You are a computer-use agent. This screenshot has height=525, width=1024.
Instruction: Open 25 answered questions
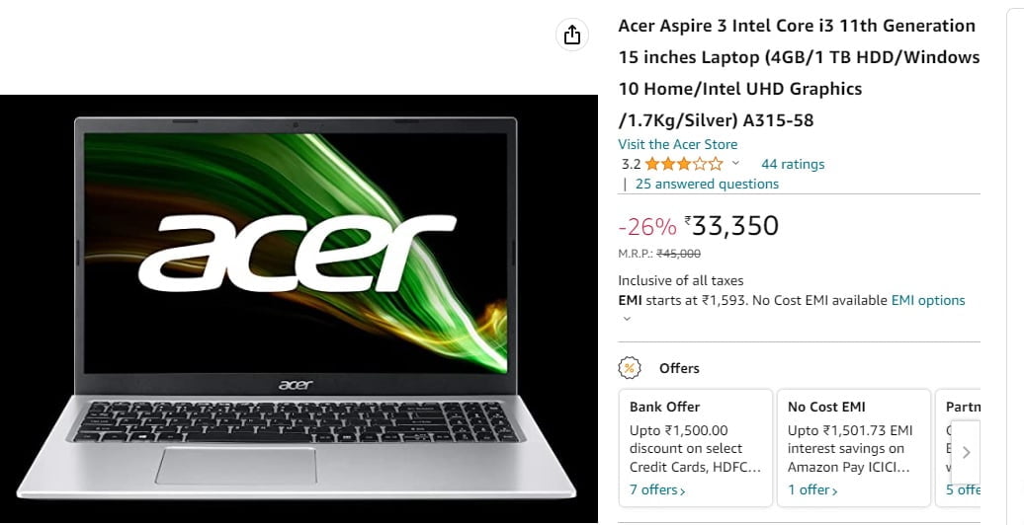(x=707, y=184)
